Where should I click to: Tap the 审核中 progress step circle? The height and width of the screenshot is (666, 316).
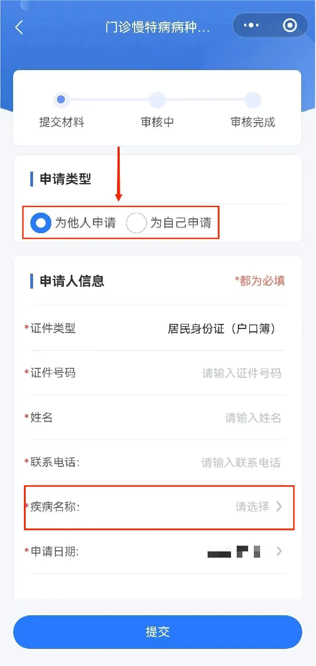point(157,100)
